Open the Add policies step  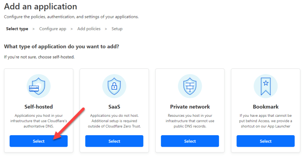click(x=89, y=29)
